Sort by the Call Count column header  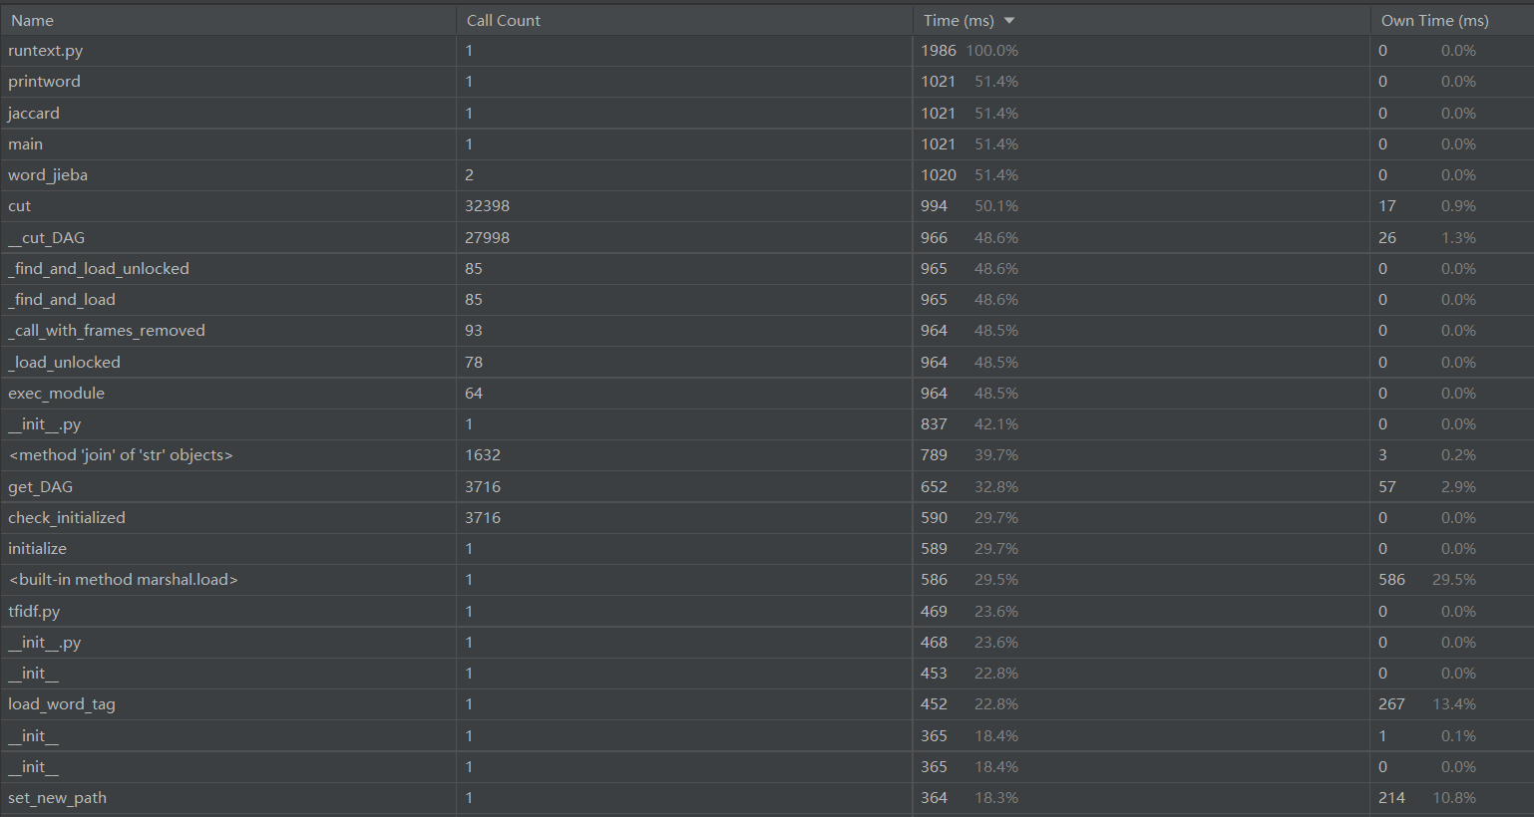[x=504, y=21]
